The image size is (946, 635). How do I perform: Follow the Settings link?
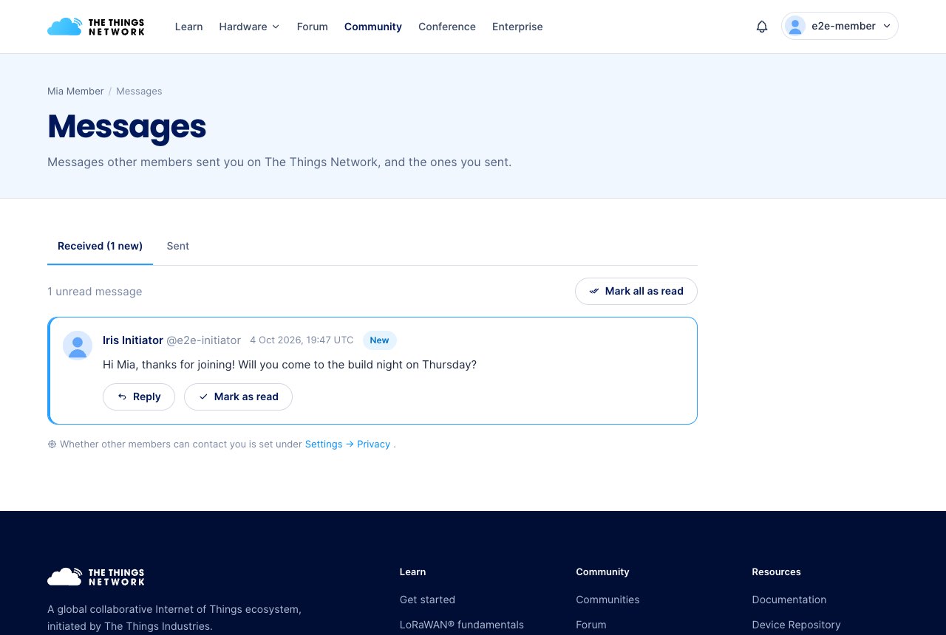tap(324, 444)
